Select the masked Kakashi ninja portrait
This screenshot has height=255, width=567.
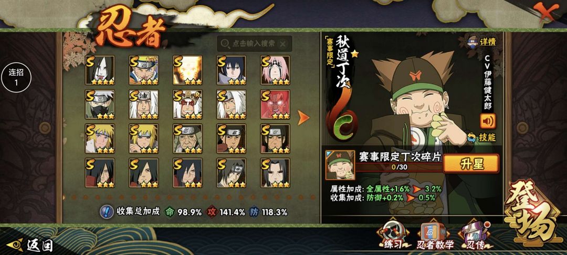pyautogui.click(x=100, y=104)
